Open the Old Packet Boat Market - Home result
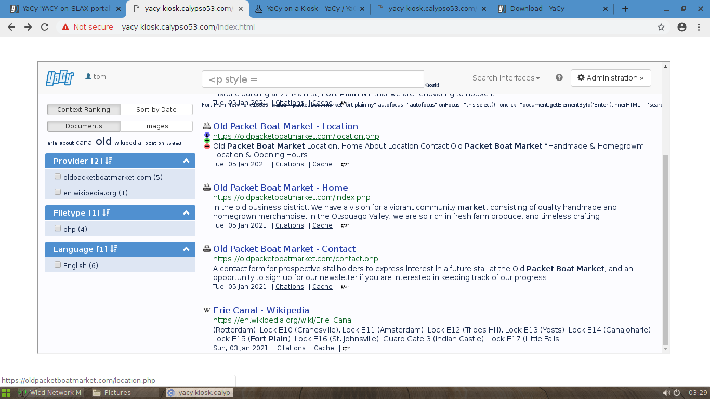 (281, 188)
